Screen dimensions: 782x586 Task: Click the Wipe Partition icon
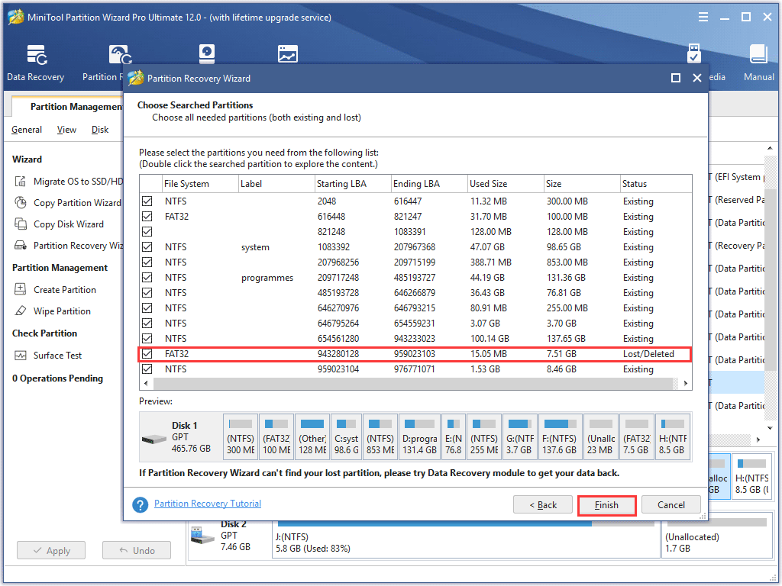tap(21, 311)
